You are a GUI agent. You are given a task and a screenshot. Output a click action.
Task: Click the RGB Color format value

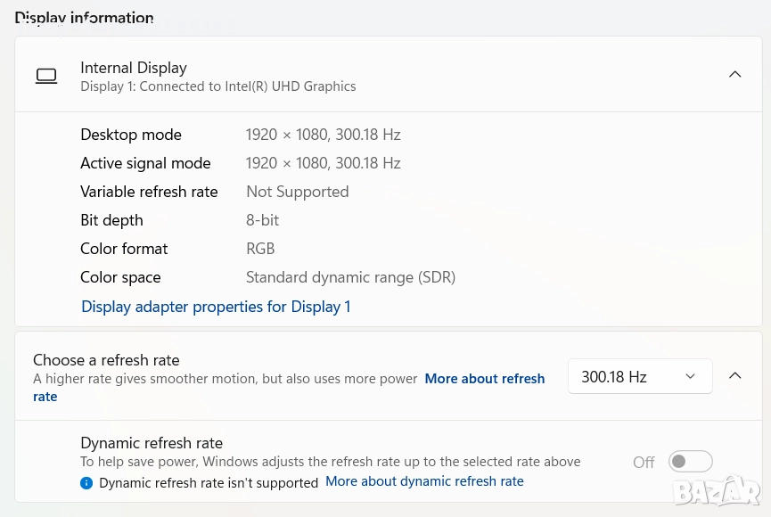click(x=260, y=249)
